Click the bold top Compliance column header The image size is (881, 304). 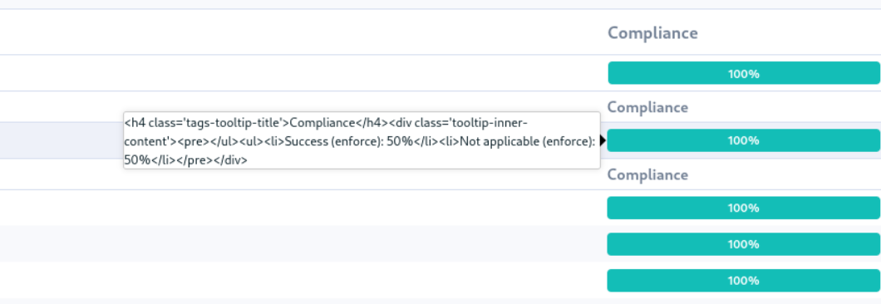(653, 33)
